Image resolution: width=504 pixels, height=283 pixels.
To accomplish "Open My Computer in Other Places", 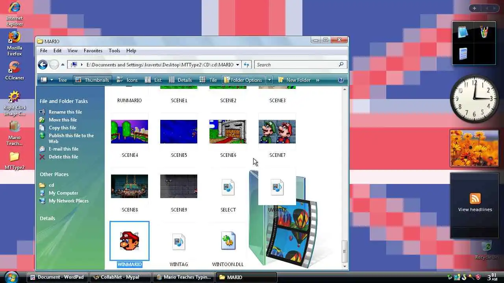I will pyautogui.click(x=63, y=193).
